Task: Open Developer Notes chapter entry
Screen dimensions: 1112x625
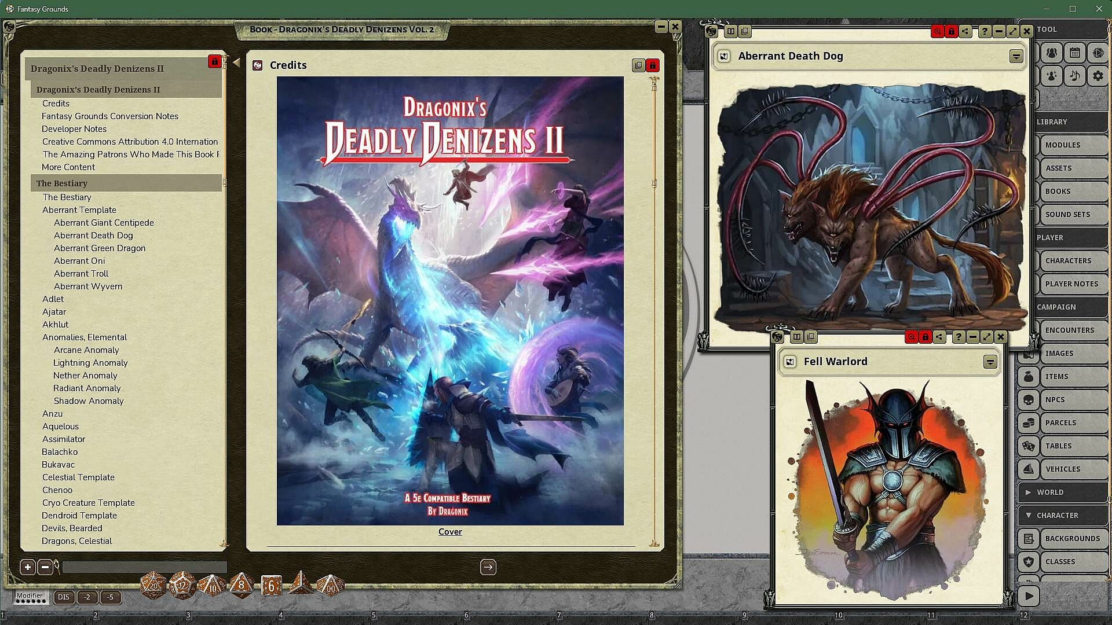Action: (x=74, y=128)
